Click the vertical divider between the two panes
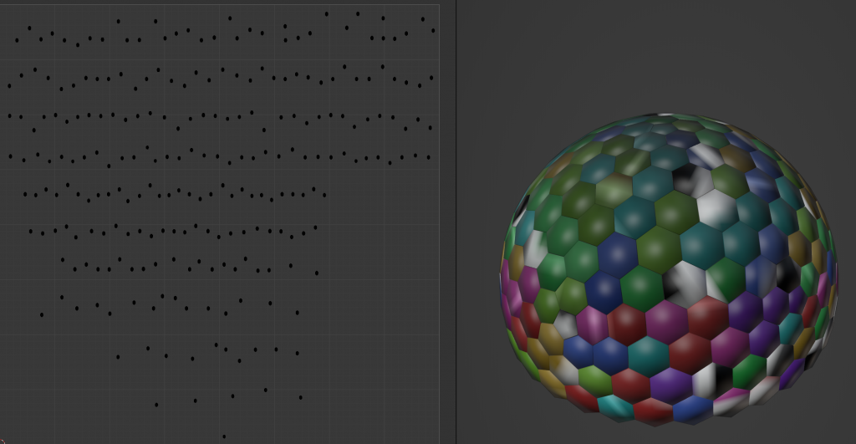 [456, 222]
